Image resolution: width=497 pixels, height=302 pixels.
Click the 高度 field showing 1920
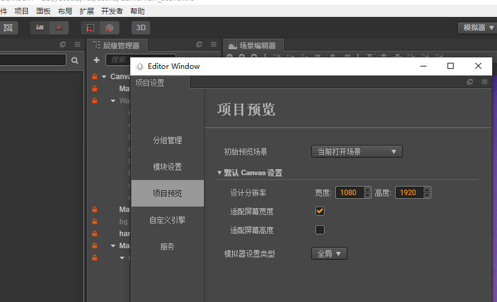[409, 193]
